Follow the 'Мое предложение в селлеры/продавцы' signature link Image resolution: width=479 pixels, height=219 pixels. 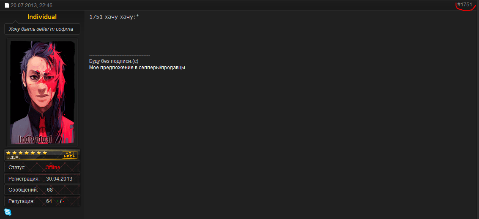[137, 68]
